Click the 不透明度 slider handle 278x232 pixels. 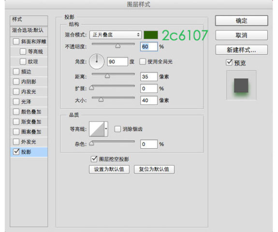point(118,46)
